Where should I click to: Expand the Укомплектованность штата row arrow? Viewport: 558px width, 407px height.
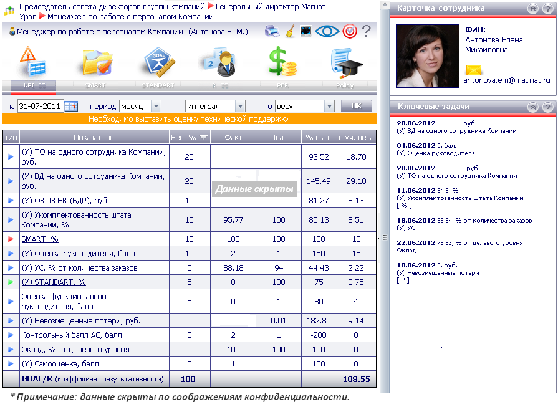pyautogui.click(x=11, y=220)
